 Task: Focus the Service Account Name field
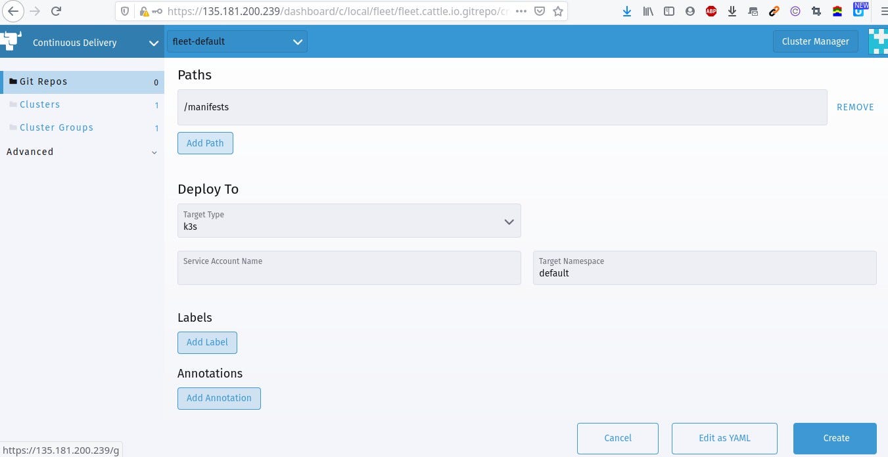pos(349,267)
